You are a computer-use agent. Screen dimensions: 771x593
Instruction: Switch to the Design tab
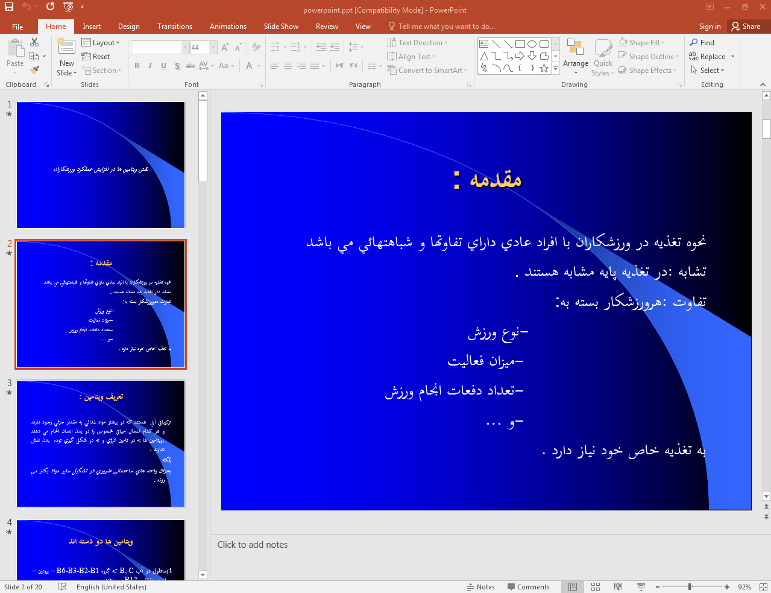tap(129, 27)
